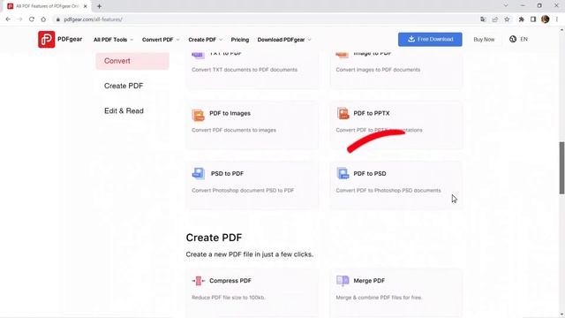Open a new browser tab with plus button
Image resolution: width=565 pixels, height=318 pixels.
pos(99,6)
